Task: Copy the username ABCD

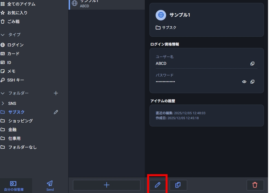Action: coord(252,64)
